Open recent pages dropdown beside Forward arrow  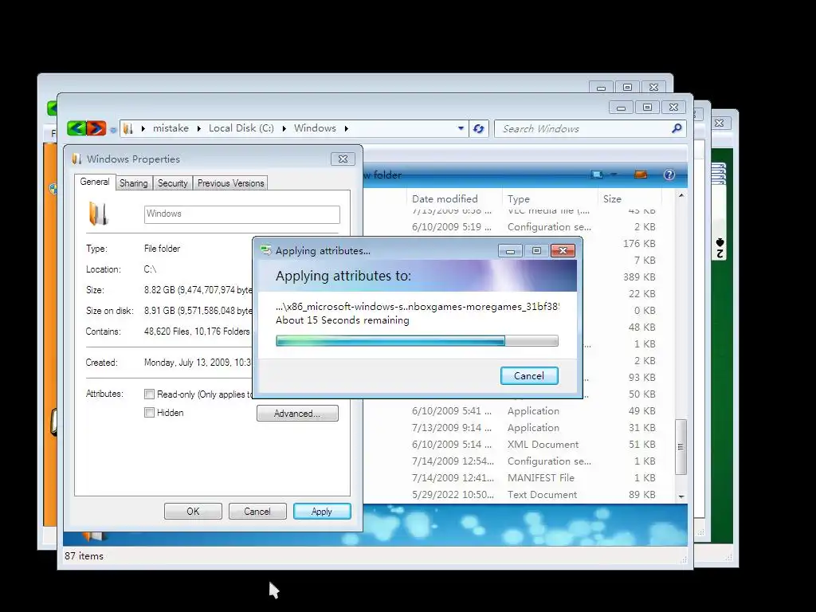113,130
